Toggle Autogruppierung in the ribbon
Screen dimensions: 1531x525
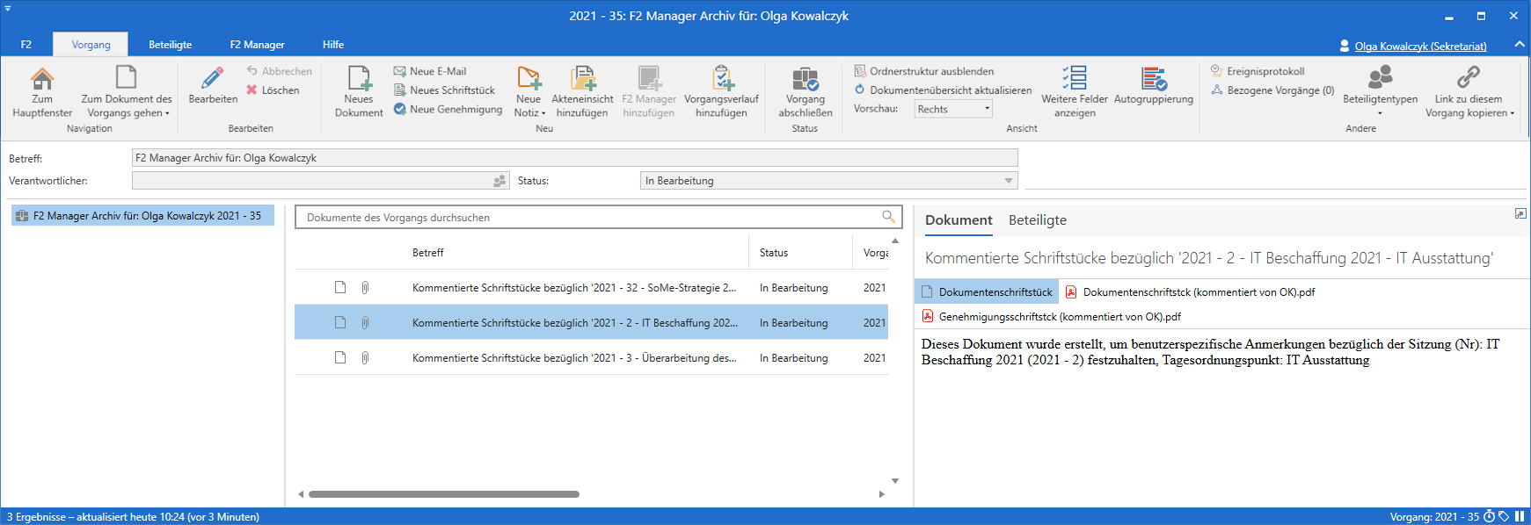coord(1153,80)
